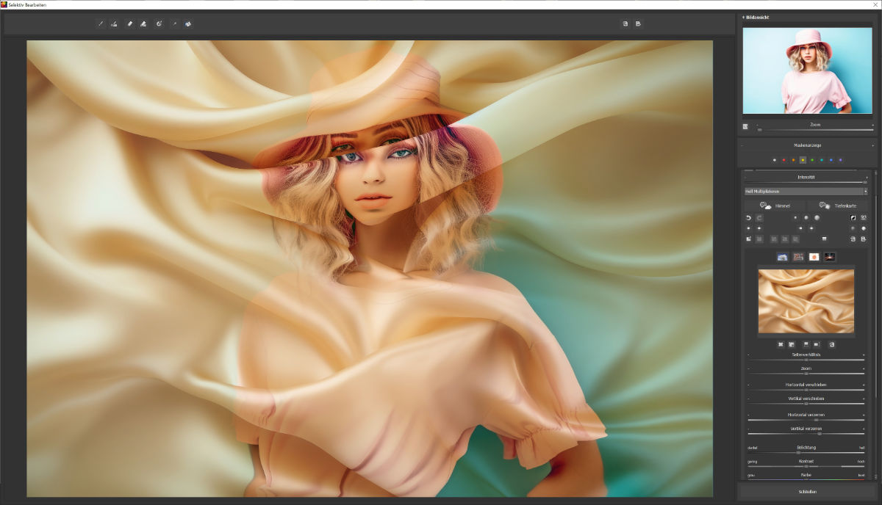The height and width of the screenshot is (505, 882).
Task: Pick the small wand tool in top toolbar
Action: point(175,23)
